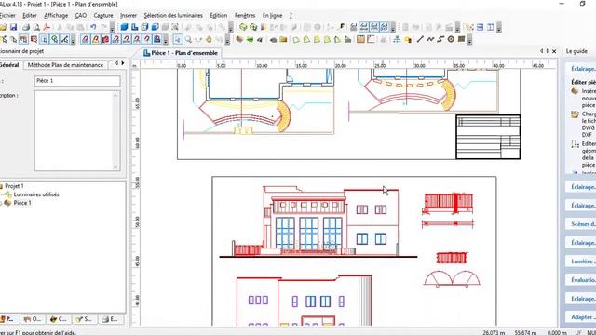Click the blue luminaire icon ending the red icon group
This screenshot has width=596, height=335.
pos(157,39)
